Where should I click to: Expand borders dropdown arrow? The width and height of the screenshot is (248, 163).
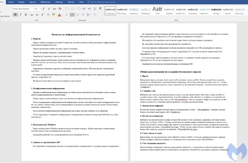point(102,15)
